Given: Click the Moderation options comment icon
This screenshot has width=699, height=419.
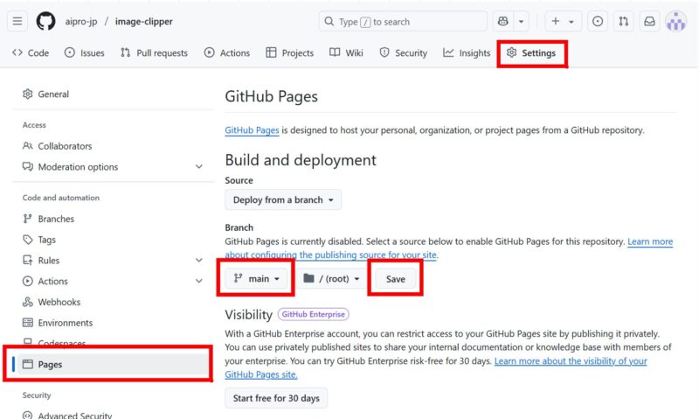Looking at the screenshot, I should pyautogui.click(x=28, y=166).
